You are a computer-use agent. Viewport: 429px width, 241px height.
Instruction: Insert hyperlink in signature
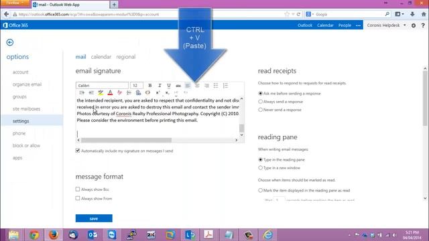click(x=139, y=92)
